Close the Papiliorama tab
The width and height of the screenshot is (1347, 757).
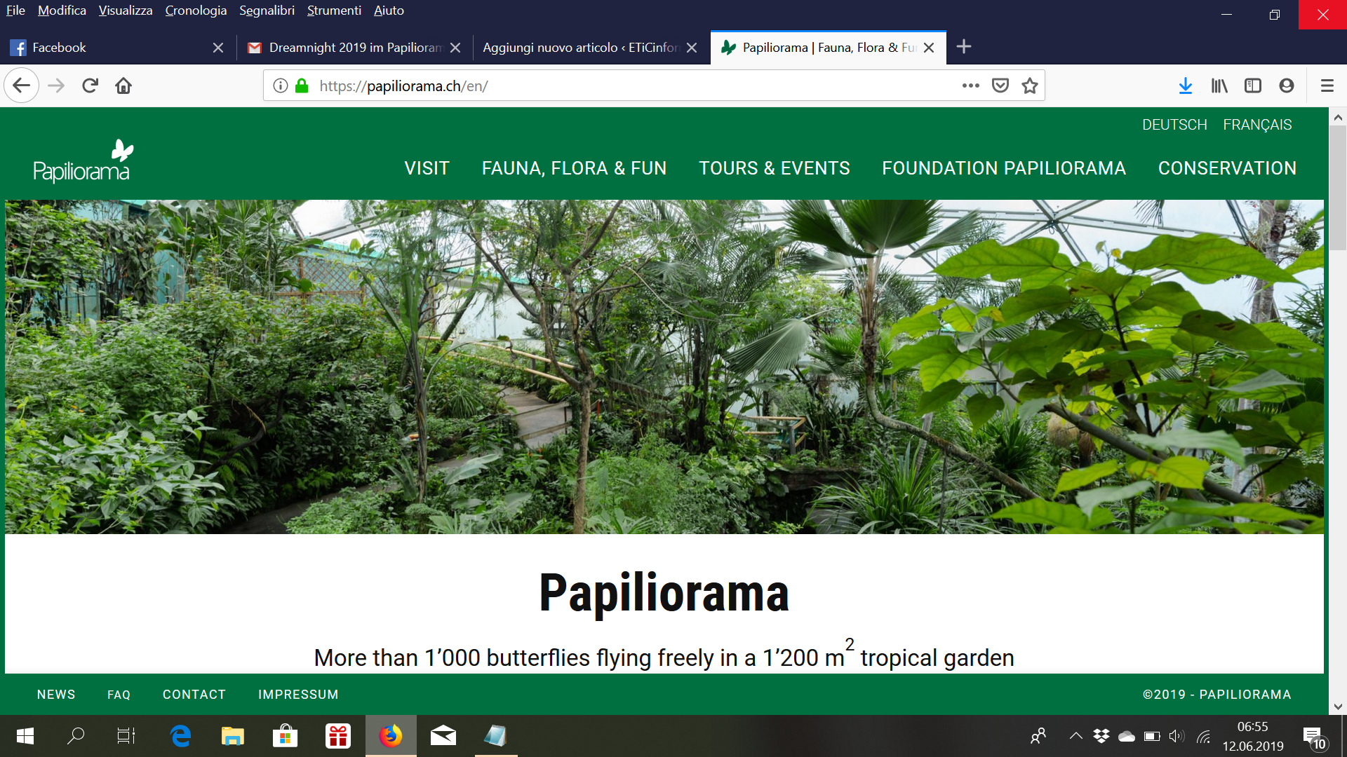click(929, 48)
